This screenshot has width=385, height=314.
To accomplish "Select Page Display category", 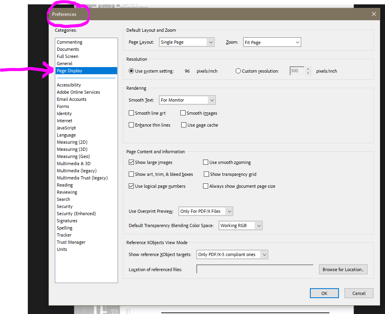I will point(86,71).
